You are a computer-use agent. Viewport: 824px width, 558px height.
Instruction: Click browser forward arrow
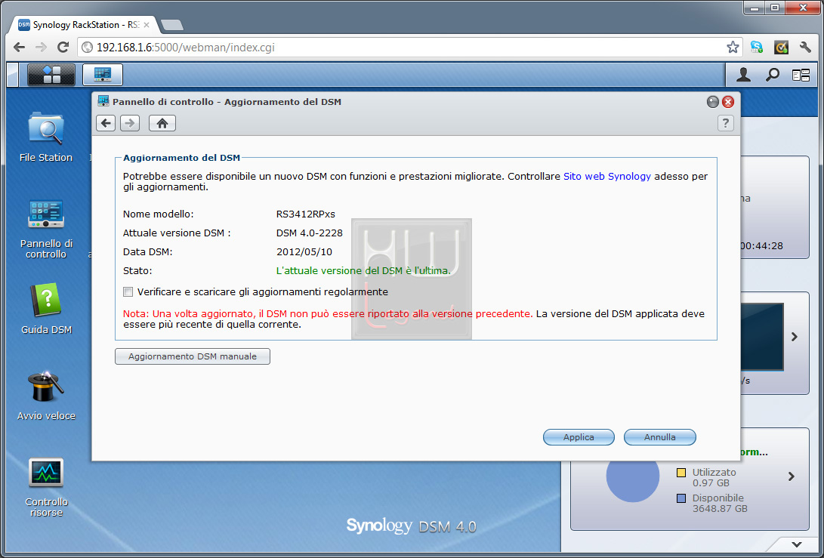click(41, 48)
